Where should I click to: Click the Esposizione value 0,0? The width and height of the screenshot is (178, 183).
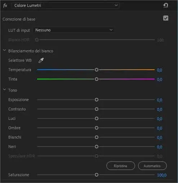[x=160, y=100]
